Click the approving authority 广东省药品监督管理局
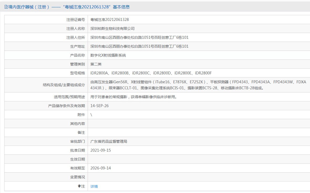The width and height of the screenshot is (310, 193). click(109, 141)
